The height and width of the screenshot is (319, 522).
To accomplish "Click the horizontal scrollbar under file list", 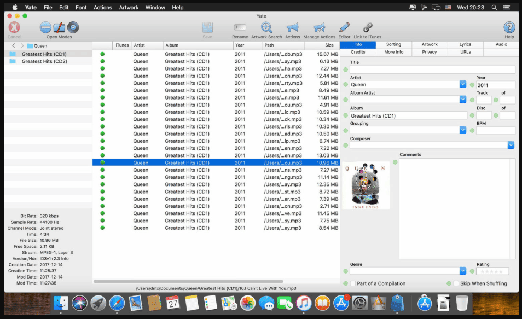I will 188,281.
